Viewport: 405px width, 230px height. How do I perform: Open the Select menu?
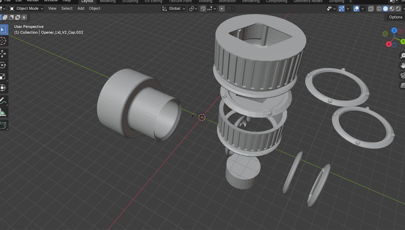pos(67,8)
